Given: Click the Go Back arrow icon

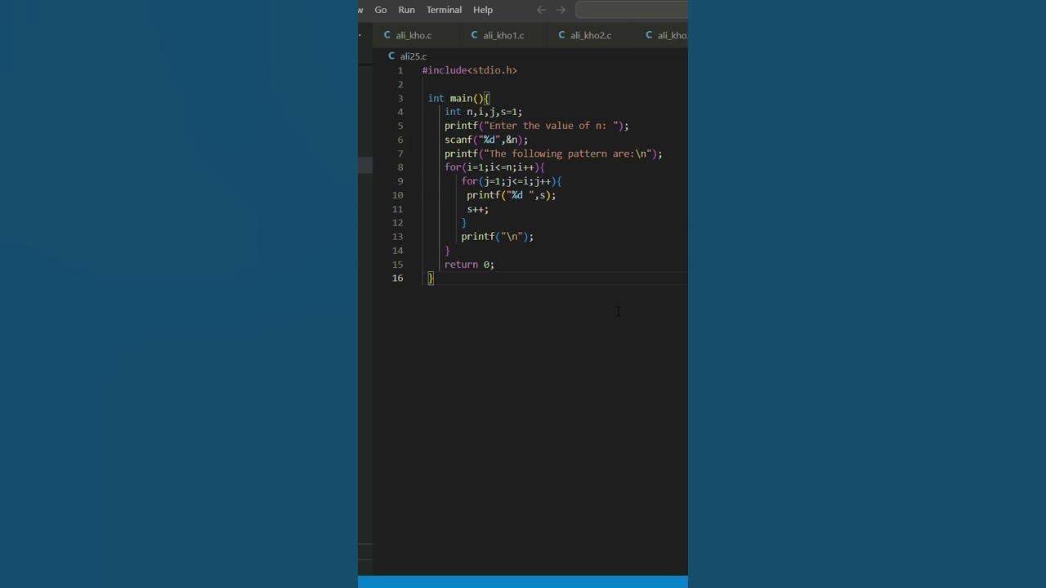Looking at the screenshot, I should 541,10.
